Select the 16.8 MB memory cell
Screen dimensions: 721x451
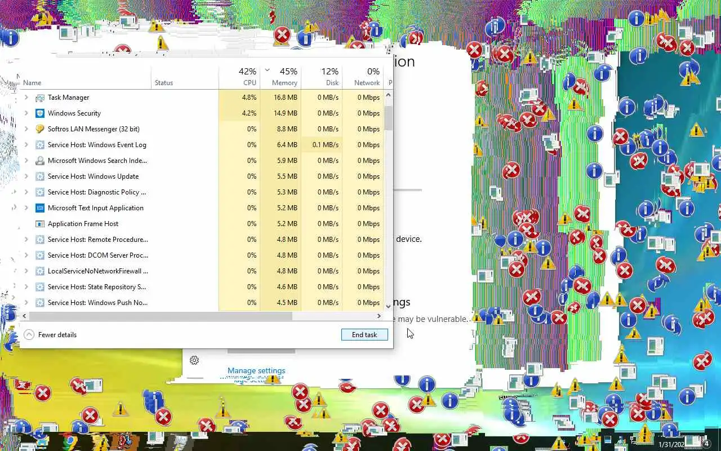point(281,98)
